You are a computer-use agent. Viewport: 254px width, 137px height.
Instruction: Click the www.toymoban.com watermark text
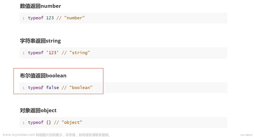click(19, 135)
